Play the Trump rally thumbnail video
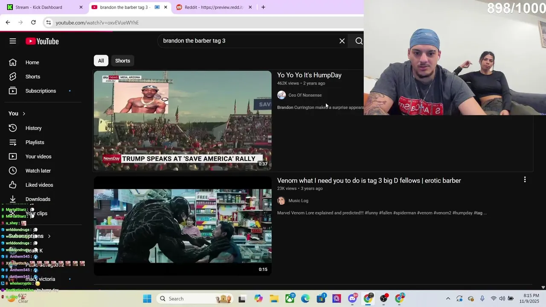Viewport: 546px width, 307px height. tap(183, 121)
